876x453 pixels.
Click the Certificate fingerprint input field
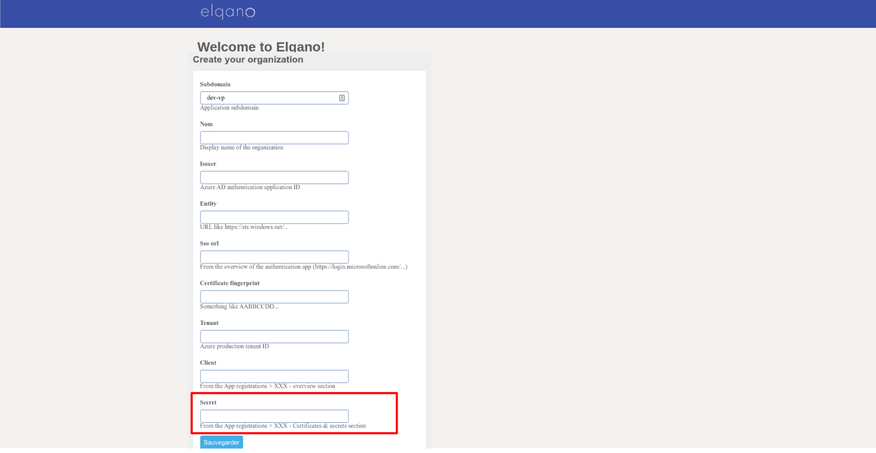pyautogui.click(x=274, y=296)
